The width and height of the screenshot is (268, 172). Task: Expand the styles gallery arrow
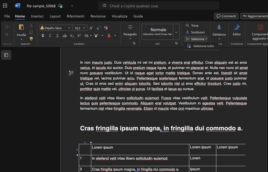[x=176, y=32]
